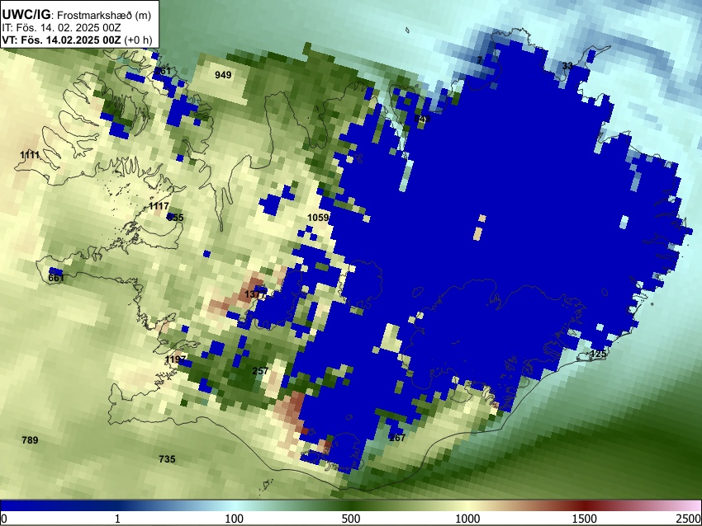Click the 0 tick on the color scale

[x=4, y=519]
